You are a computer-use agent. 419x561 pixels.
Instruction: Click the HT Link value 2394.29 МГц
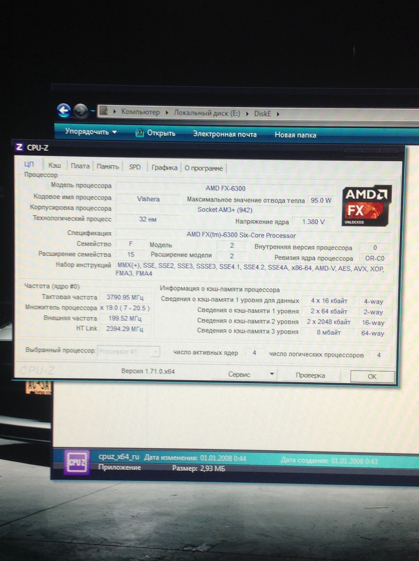tap(125, 329)
